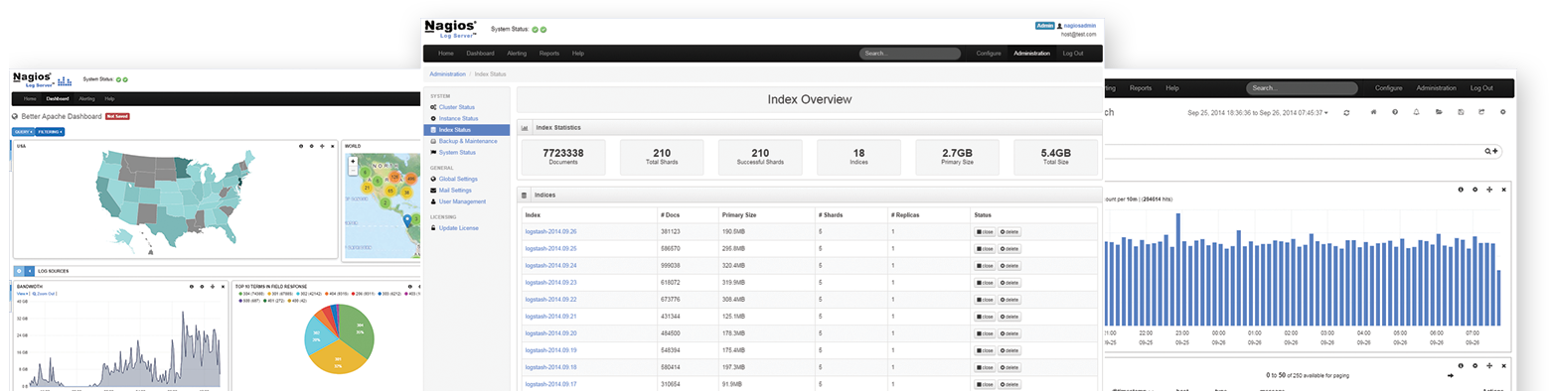Click the bell alert icon in right toolbar
This screenshot has height=391, width=1549.
tap(1417, 112)
